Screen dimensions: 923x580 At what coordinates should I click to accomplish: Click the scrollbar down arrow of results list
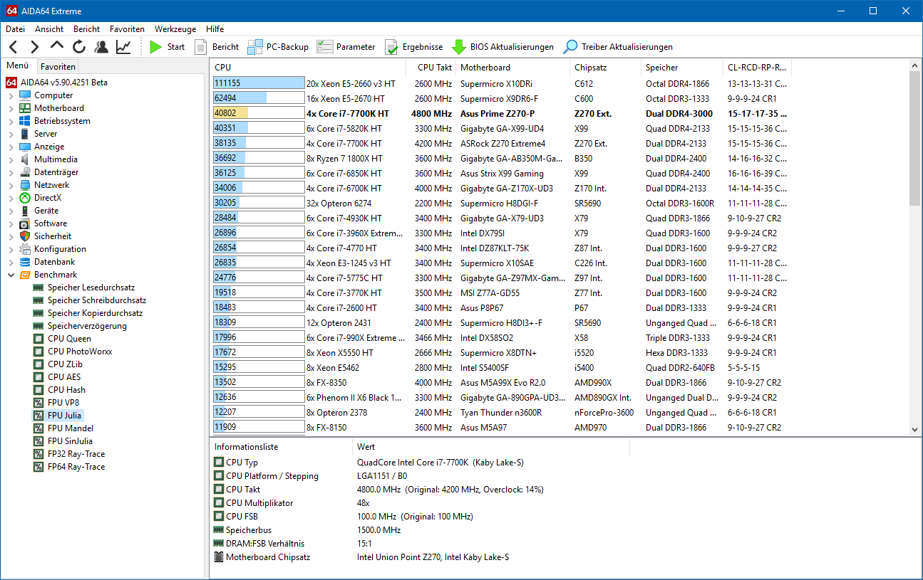click(915, 429)
